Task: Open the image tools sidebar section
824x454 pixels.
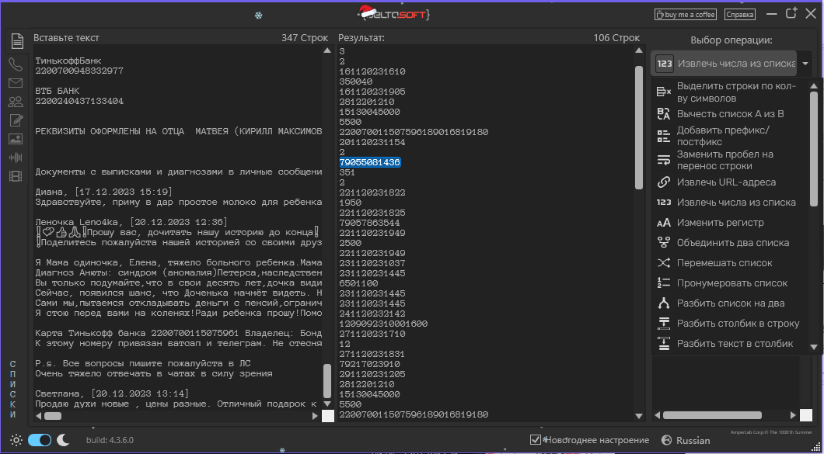Action: pyautogui.click(x=16, y=139)
